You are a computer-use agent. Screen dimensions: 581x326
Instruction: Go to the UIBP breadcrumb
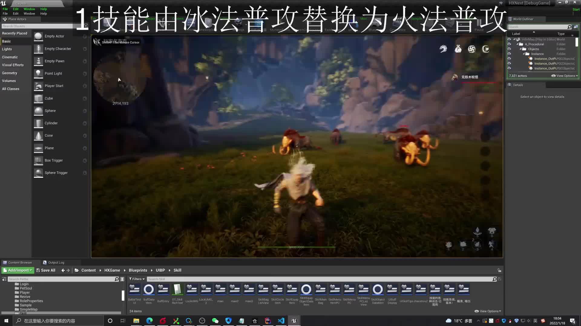click(160, 270)
